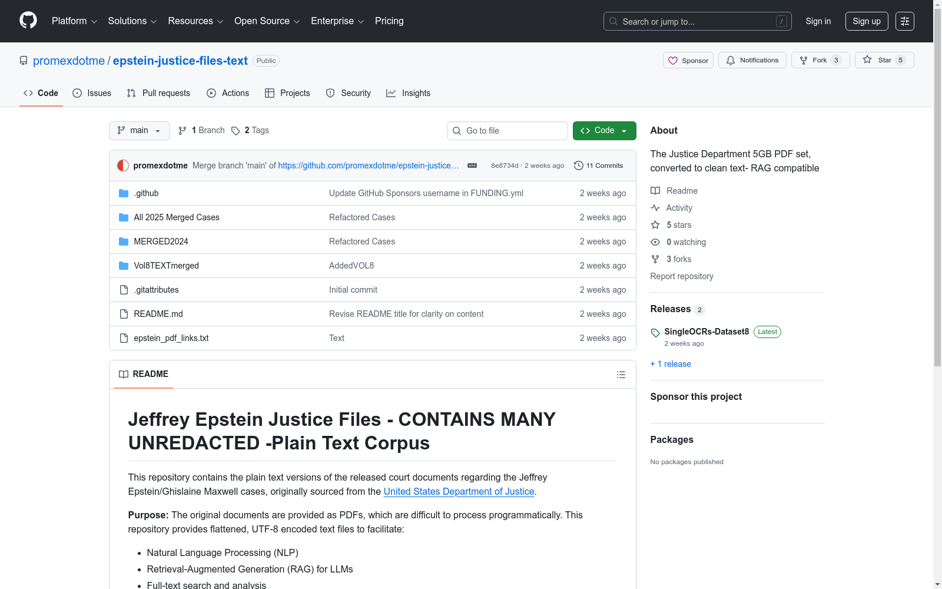942x589 pixels.
Task: Select the README tab heading
Action: pyautogui.click(x=144, y=374)
